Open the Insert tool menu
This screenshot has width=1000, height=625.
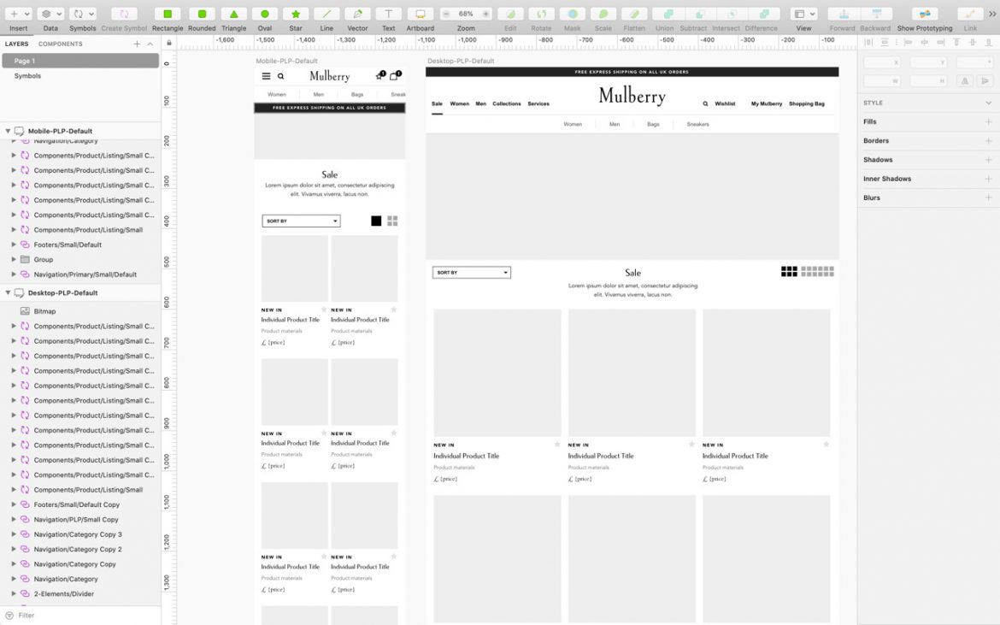point(18,14)
